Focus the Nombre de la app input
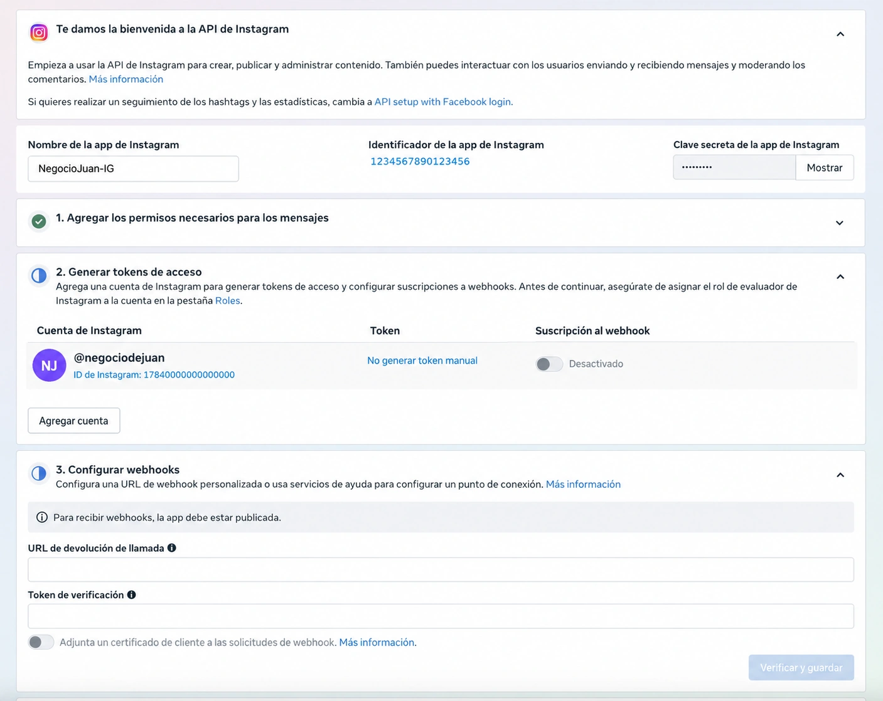 coord(133,169)
